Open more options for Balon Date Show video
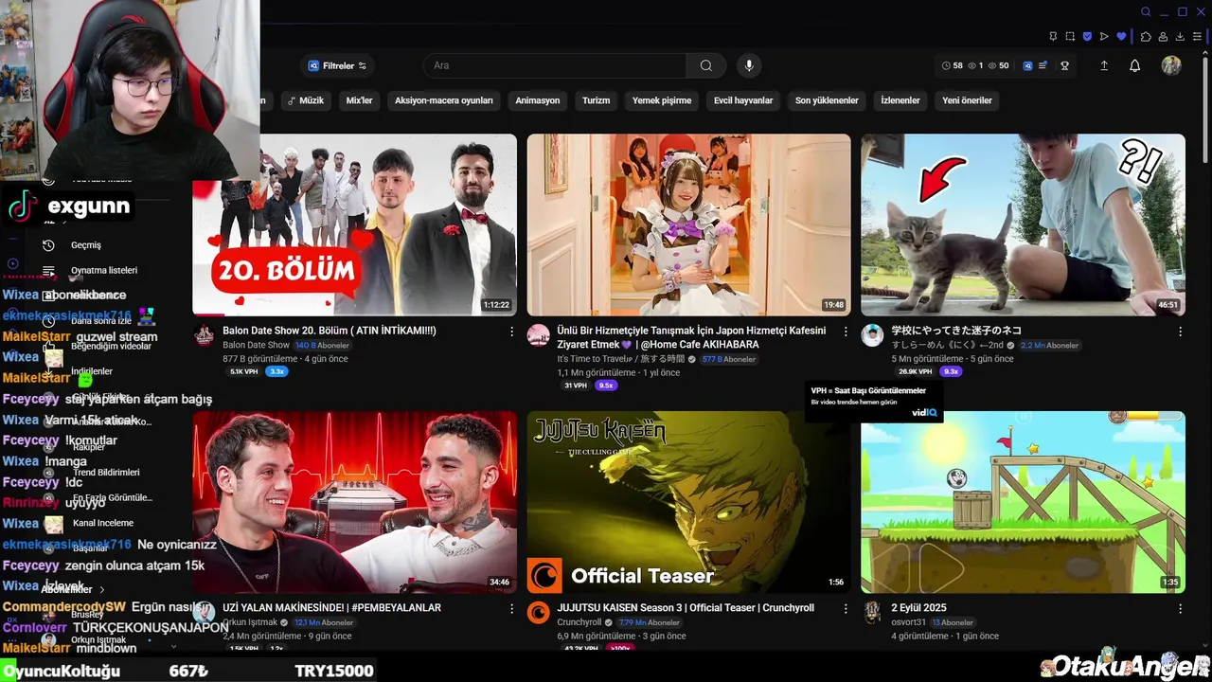Viewport: 1212px width, 682px height. pos(512,332)
